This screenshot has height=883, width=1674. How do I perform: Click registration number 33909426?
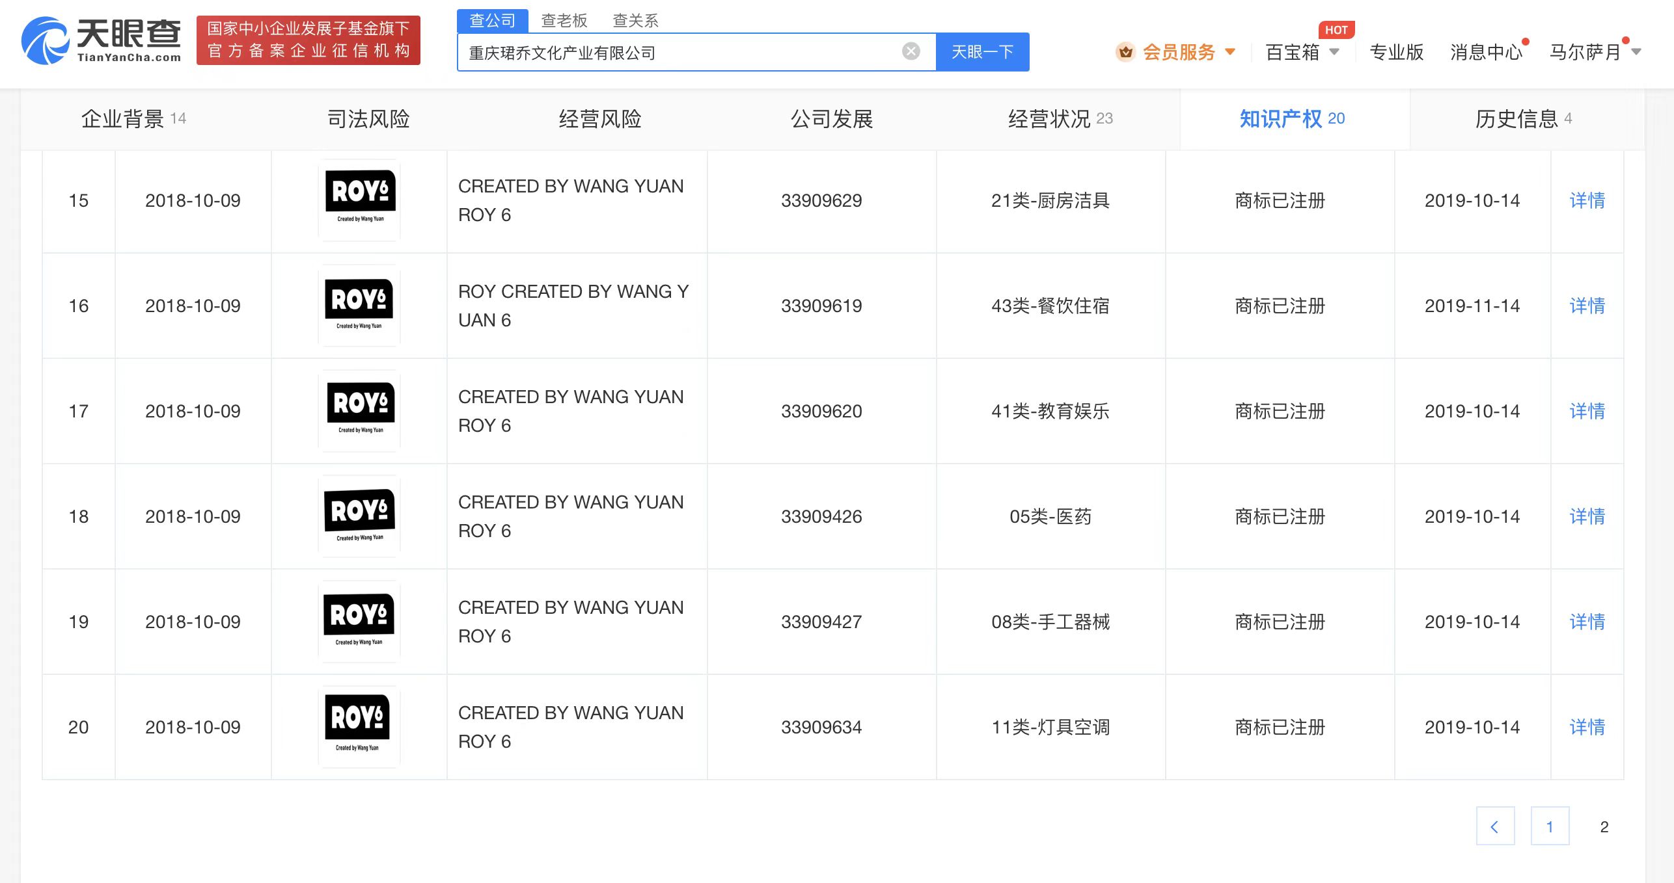pos(821,516)
